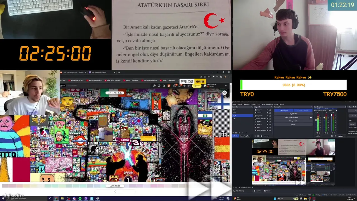Screen dimensions: 357x201
Task: Open Düzenle menu in OBS
Action: click(x=240, y=104)
